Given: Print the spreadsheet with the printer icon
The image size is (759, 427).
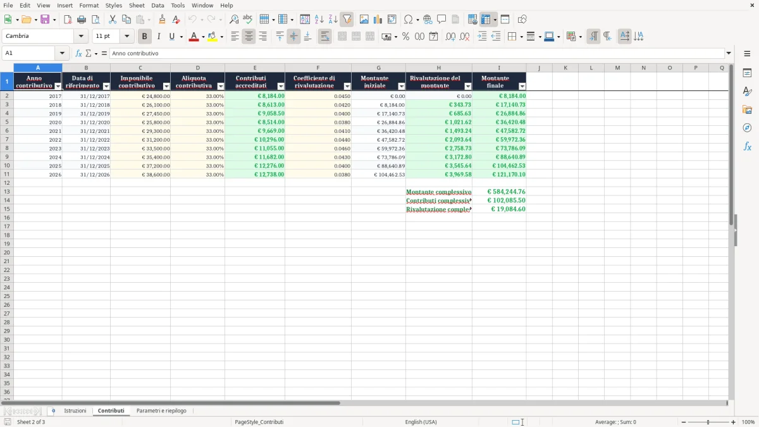Looking at the screenshot, I should pyautogui.click(x=82, y=20).
